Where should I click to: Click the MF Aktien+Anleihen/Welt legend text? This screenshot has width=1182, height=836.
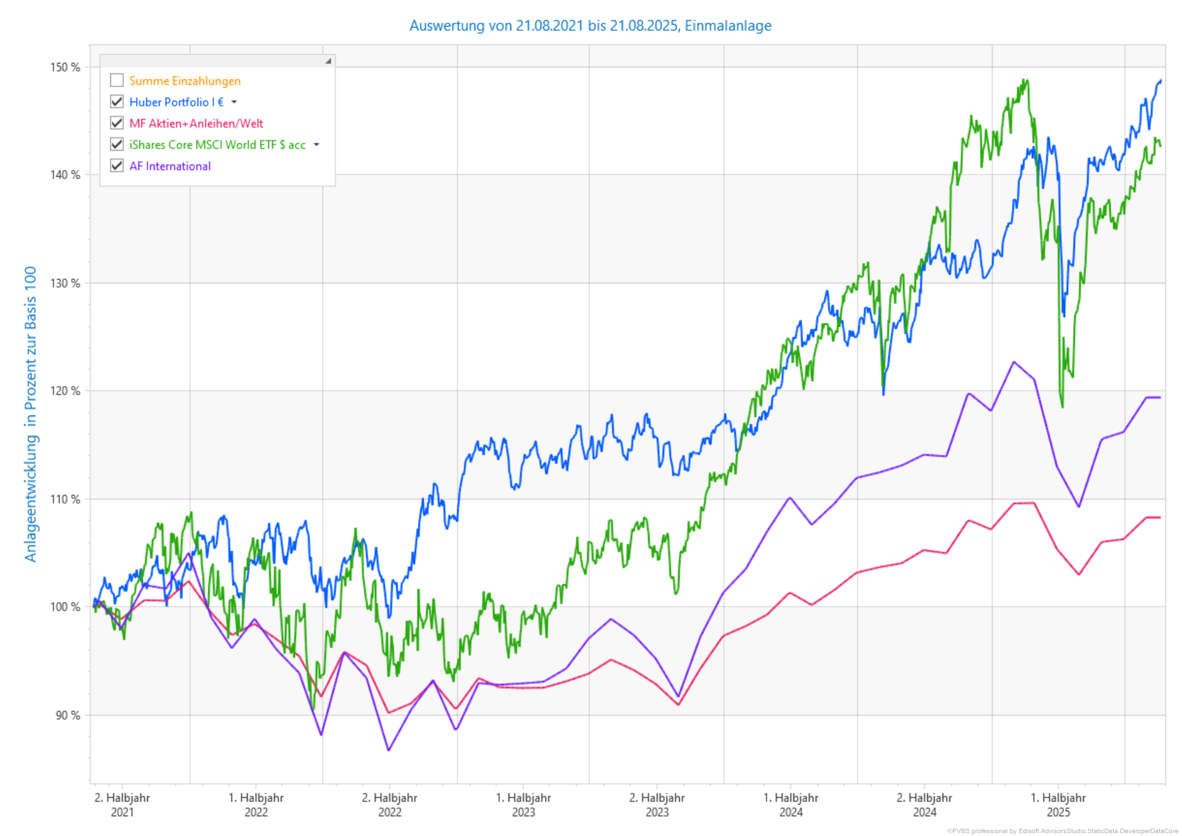(x=196, y=124)
